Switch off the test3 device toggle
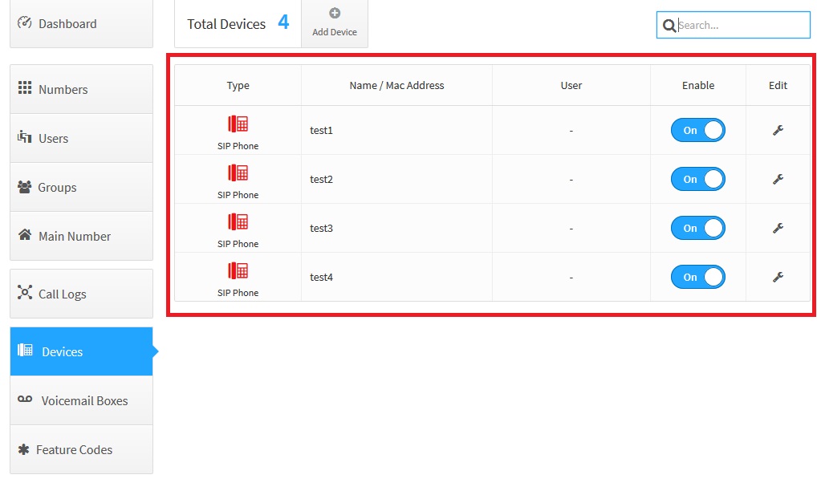Image resolution: width=817 pixels, height=487 pixels. (697, 228)
